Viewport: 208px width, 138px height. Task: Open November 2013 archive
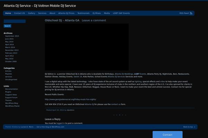12,50
